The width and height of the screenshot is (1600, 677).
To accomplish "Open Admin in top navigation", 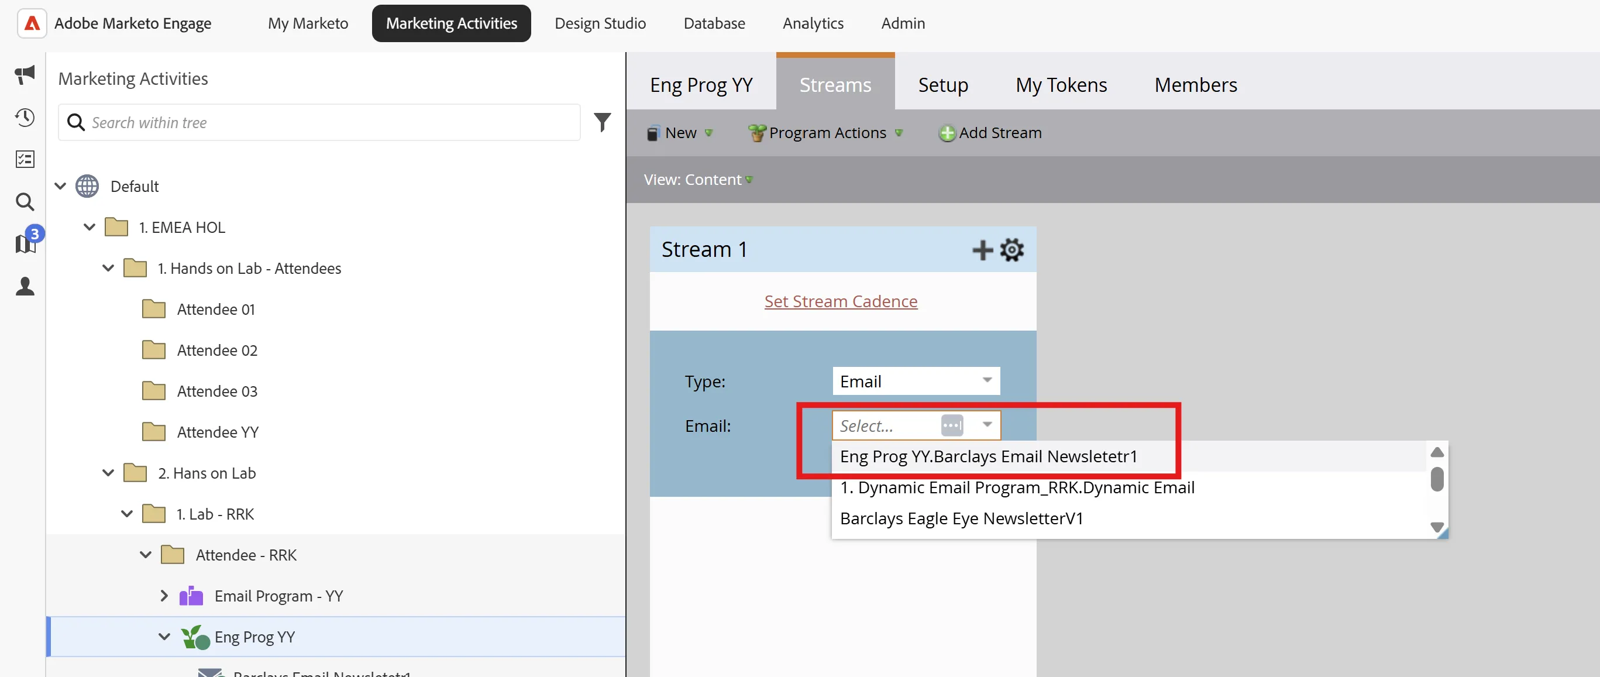I will coord(903,23).
